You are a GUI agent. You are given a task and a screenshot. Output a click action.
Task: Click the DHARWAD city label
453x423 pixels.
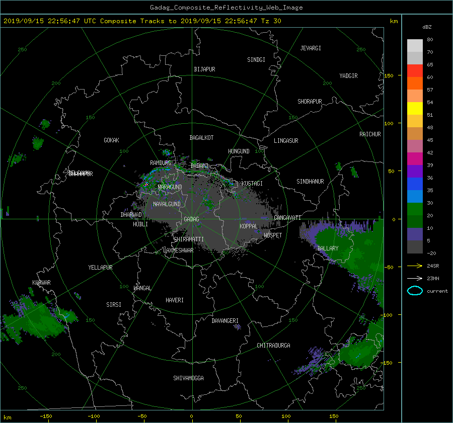point(131,215)
